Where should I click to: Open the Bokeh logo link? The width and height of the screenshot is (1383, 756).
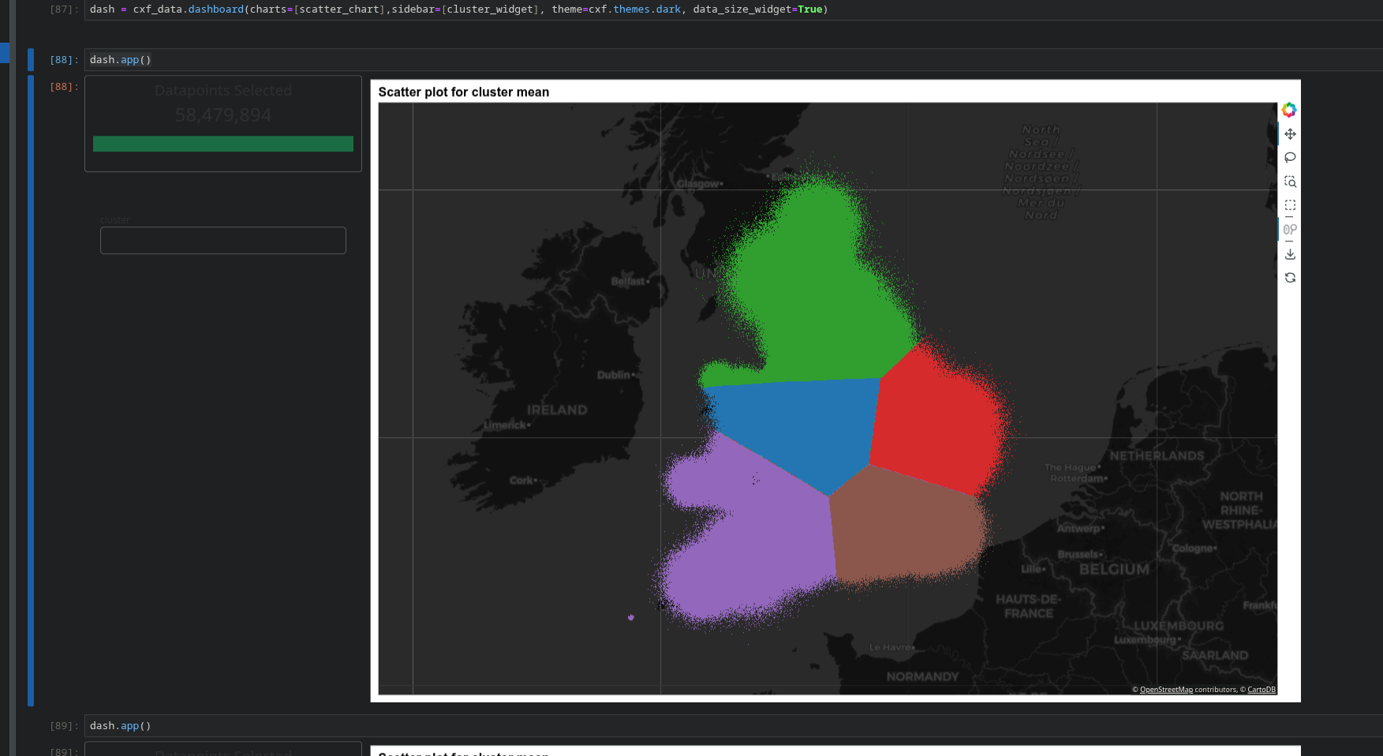1289,110
